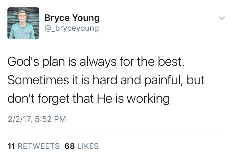Open the Bryce Young display name

click(72, 18)
